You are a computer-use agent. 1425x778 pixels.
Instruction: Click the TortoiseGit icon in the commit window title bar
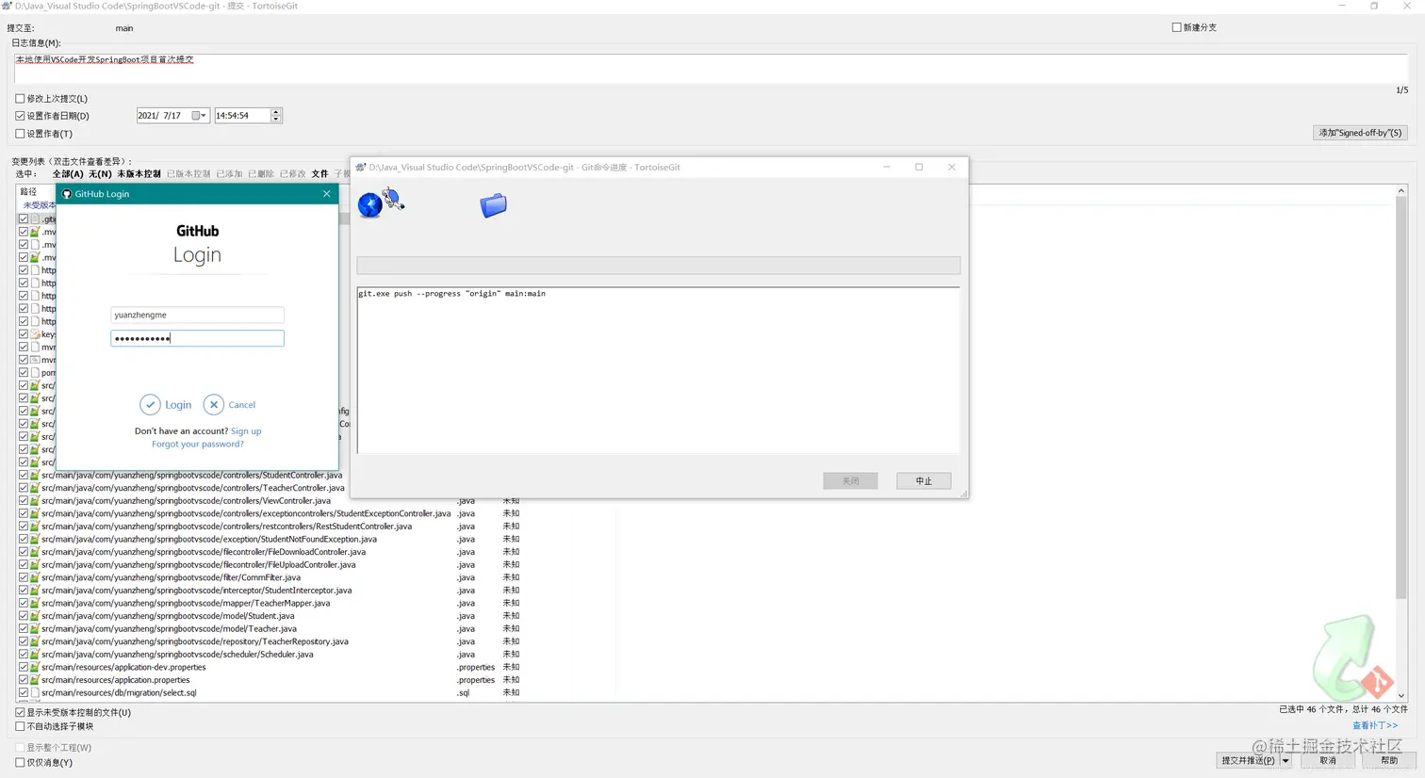[x=7, y=6]
